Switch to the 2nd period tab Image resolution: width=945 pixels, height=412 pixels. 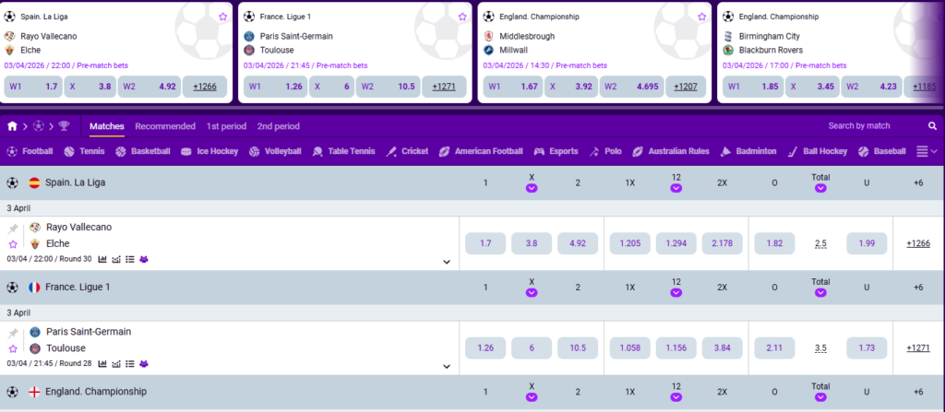click(x=278, y=126)
